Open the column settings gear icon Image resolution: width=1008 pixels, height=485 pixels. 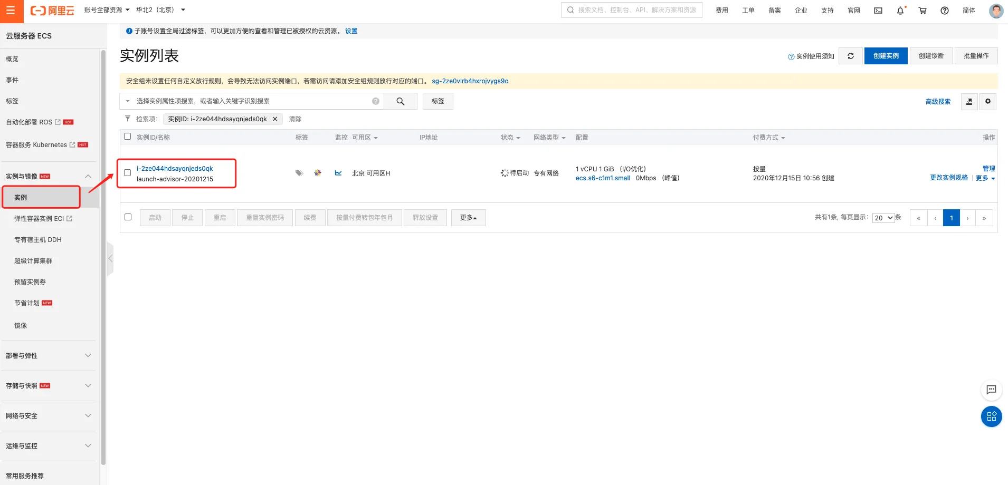(x=988, y=101)
